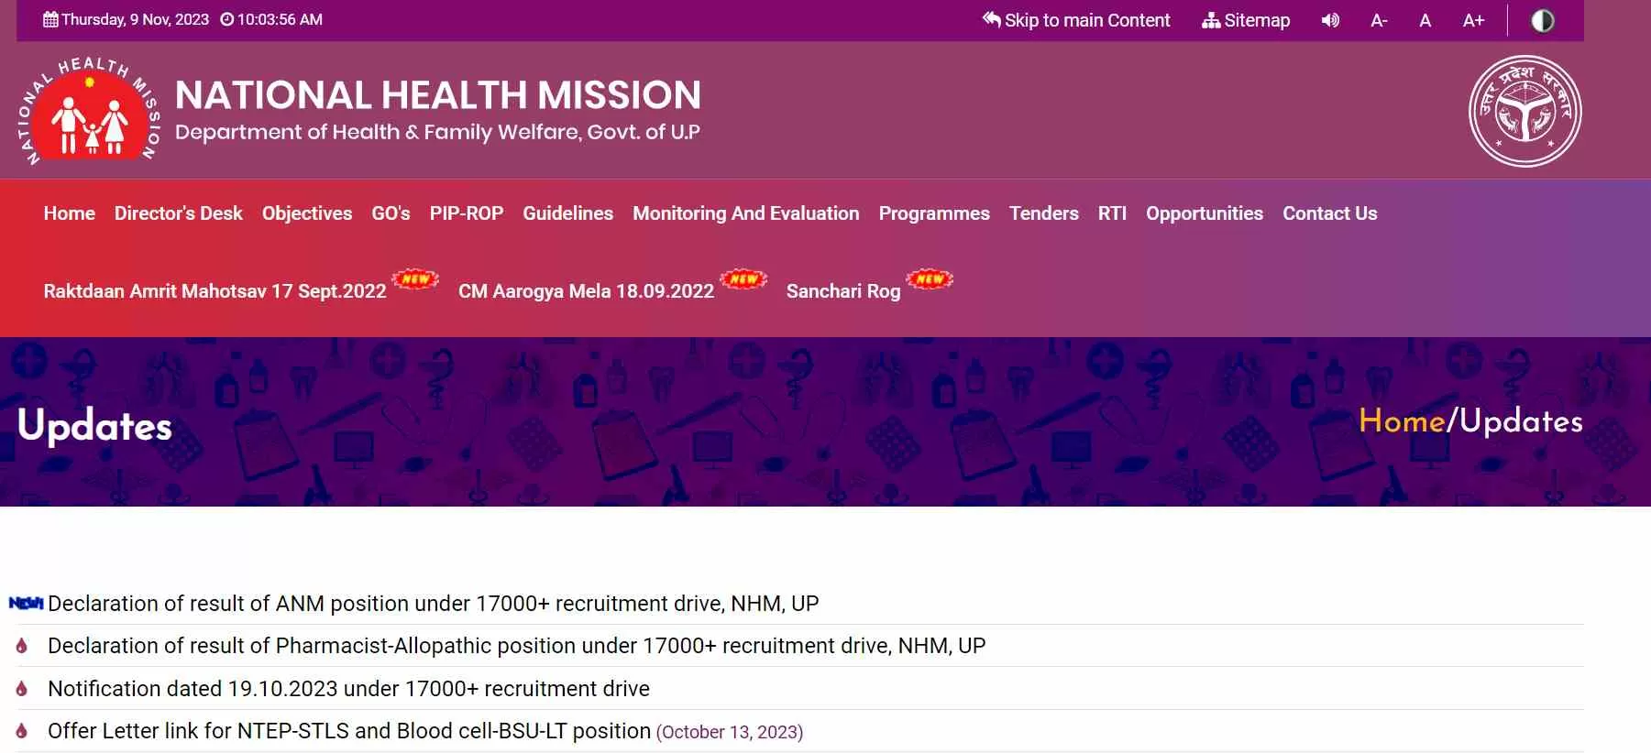Click the National Health Mission logo

(x=88, y=111)
